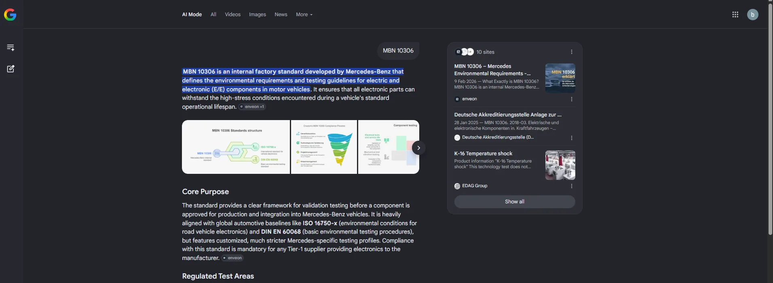Click the bold DIN EN 60068 text
Image resolution: width=773 pixels, height=283 pixels.
point(281,232)
